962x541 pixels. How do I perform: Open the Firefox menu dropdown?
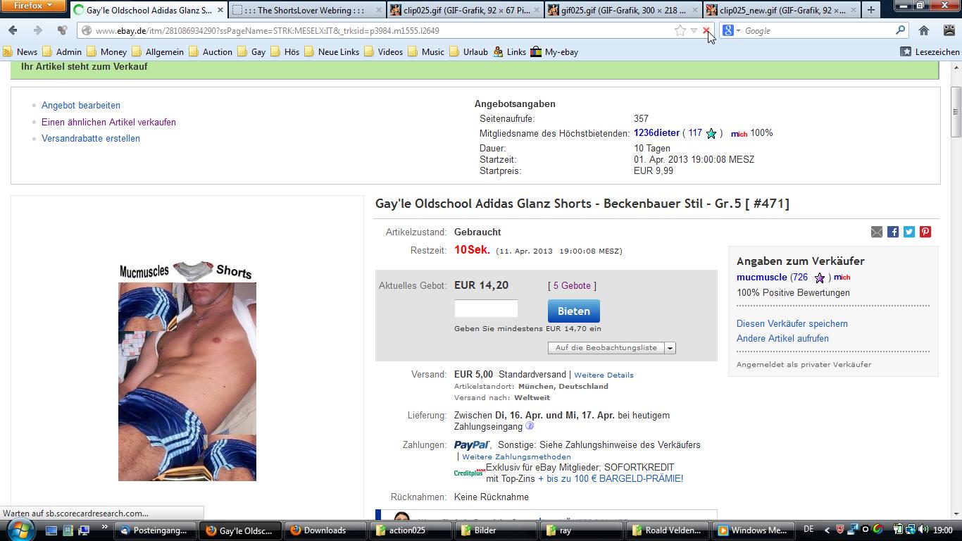(x=33, y=6)
